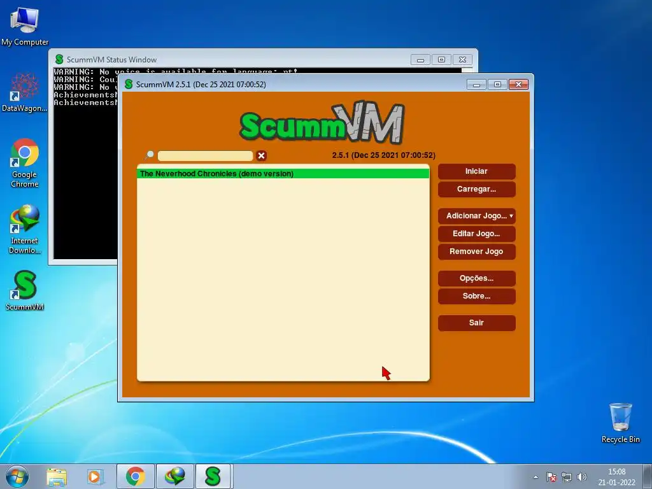The image size is (652, 489).
Task: Open Windows Media Player taskbar icon
Action: coord(96,477)
